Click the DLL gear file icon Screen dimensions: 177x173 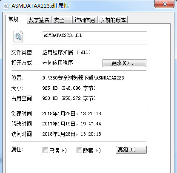pyautogui.click(x=18, y=36)
